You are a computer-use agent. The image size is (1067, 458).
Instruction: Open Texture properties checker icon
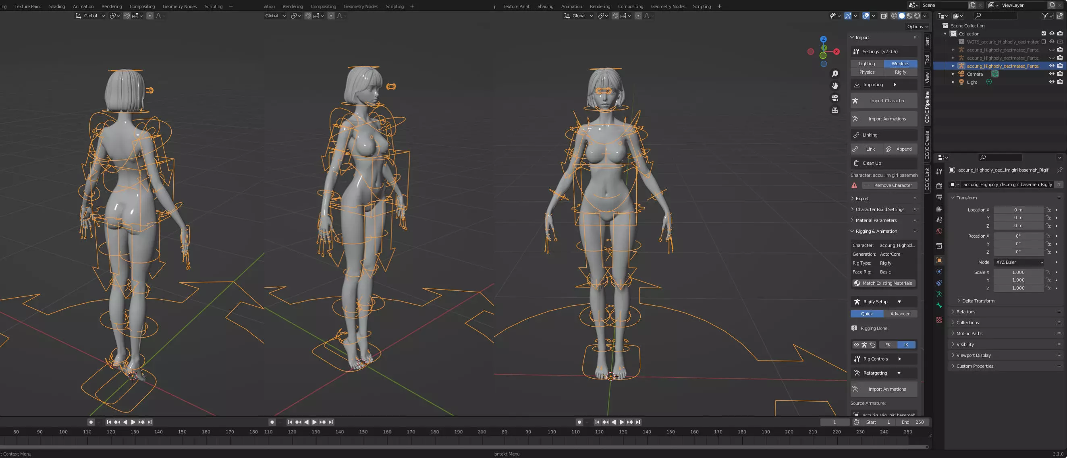(x=939, y=320)
